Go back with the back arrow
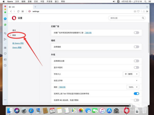154x115 pixels. click(11, 11)
